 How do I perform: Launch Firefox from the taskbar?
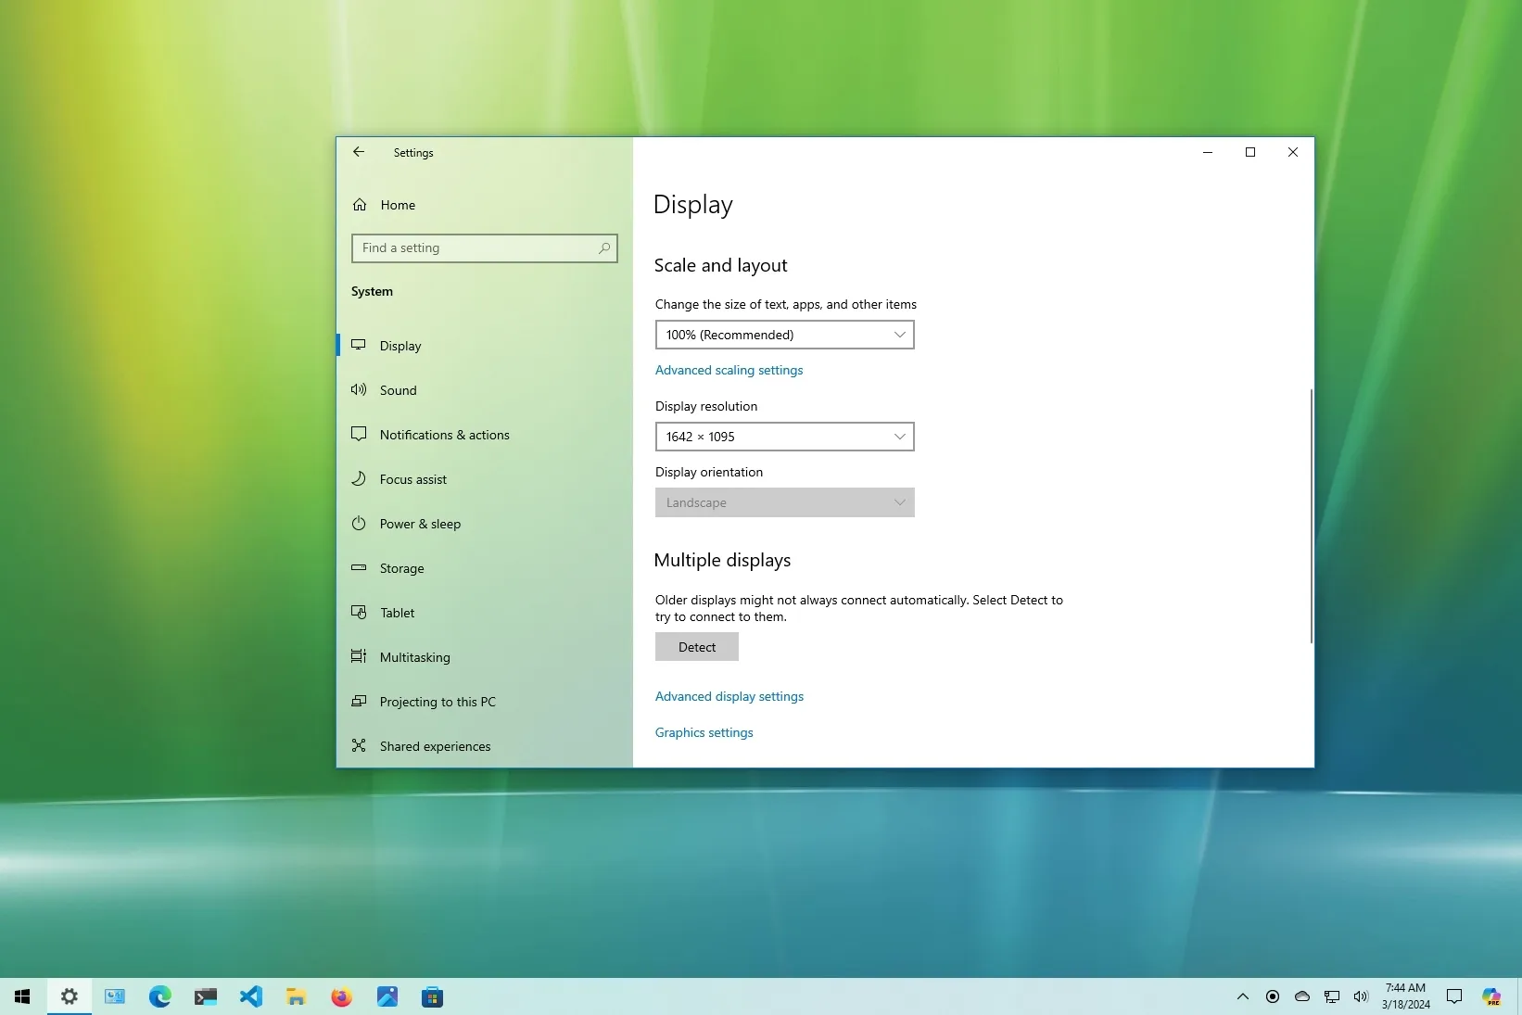click(341, 996)
